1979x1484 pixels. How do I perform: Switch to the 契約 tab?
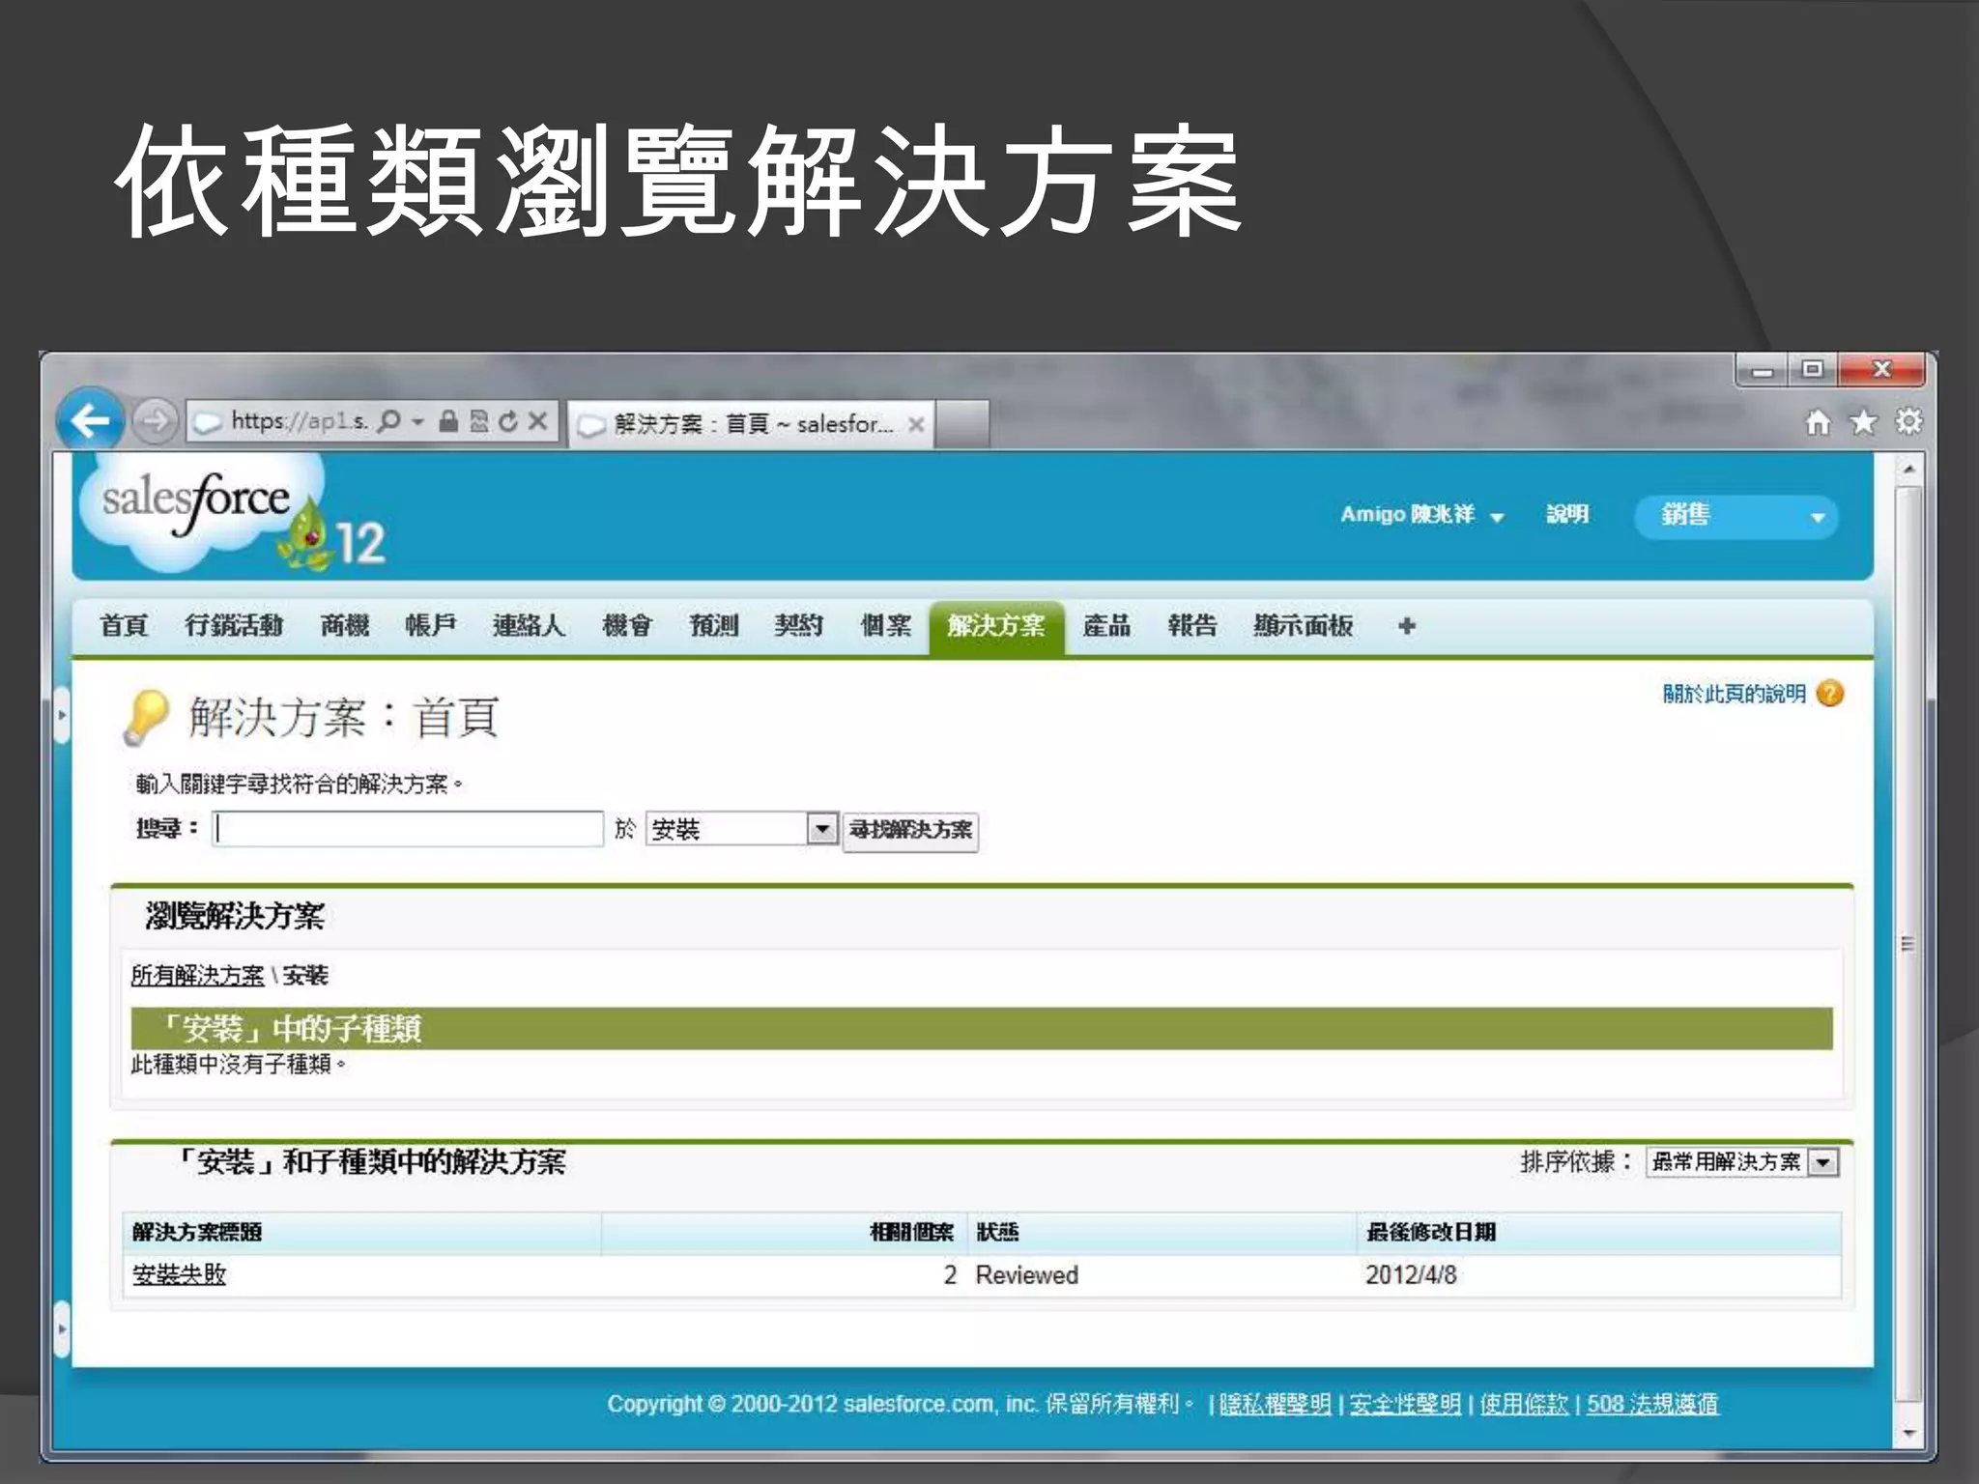point(798,626)
